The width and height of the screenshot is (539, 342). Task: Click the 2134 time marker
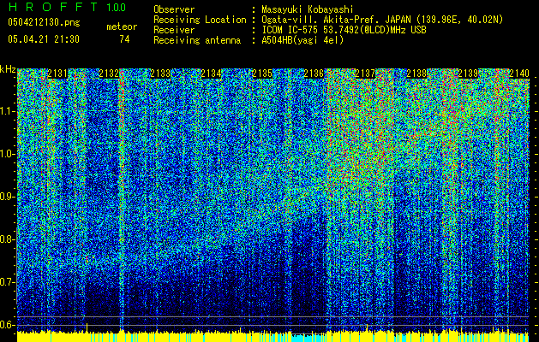coord(211,74)
